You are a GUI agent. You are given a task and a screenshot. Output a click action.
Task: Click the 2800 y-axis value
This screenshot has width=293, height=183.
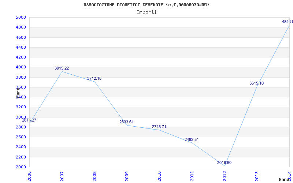[21, 127]
